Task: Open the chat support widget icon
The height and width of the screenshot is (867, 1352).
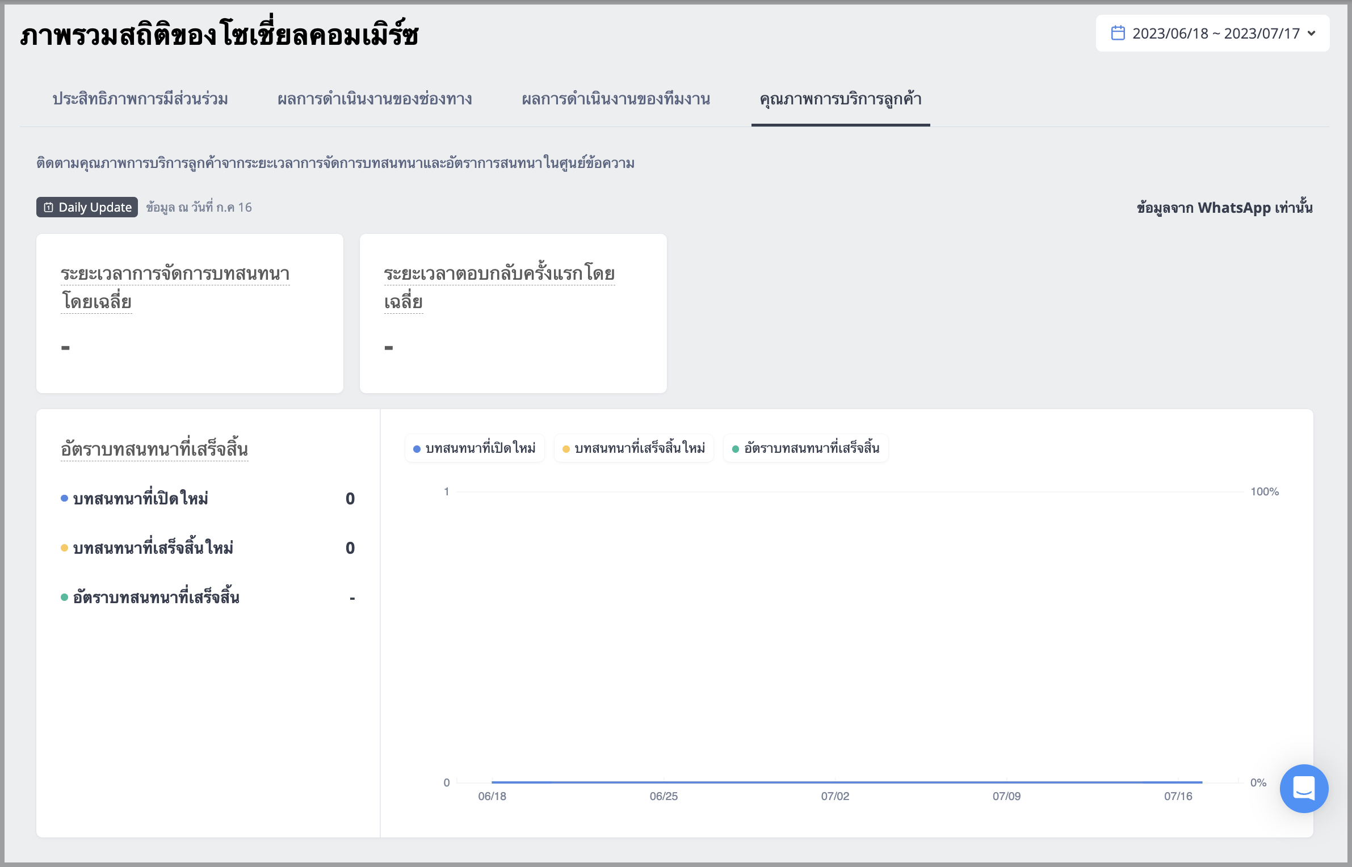Action: pos(1304,788)
